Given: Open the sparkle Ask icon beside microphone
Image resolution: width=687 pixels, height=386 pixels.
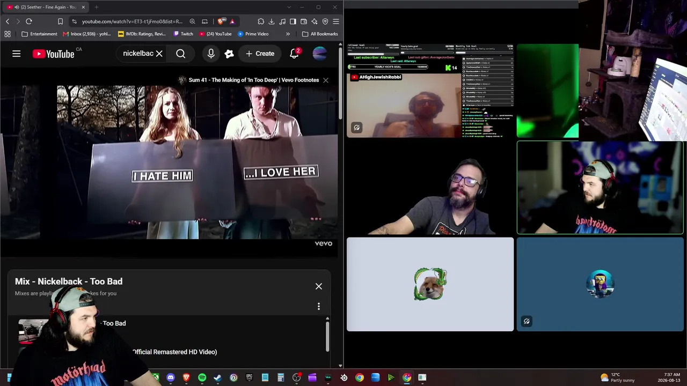Looking at the screenshot, I should (x=229, y=54).
